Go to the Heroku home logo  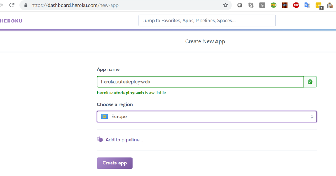pos(11,21)
